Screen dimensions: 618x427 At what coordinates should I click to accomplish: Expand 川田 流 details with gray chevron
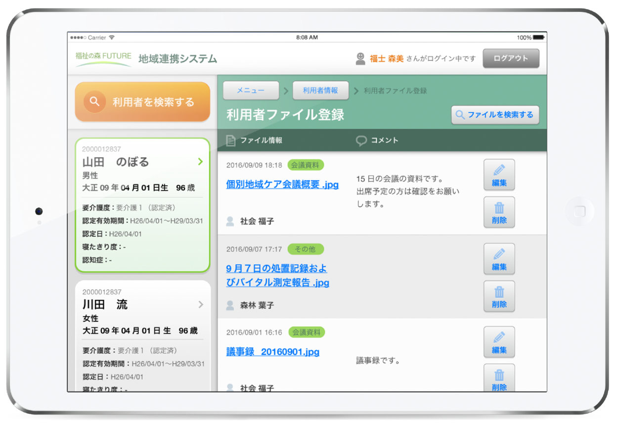[201, 304]
